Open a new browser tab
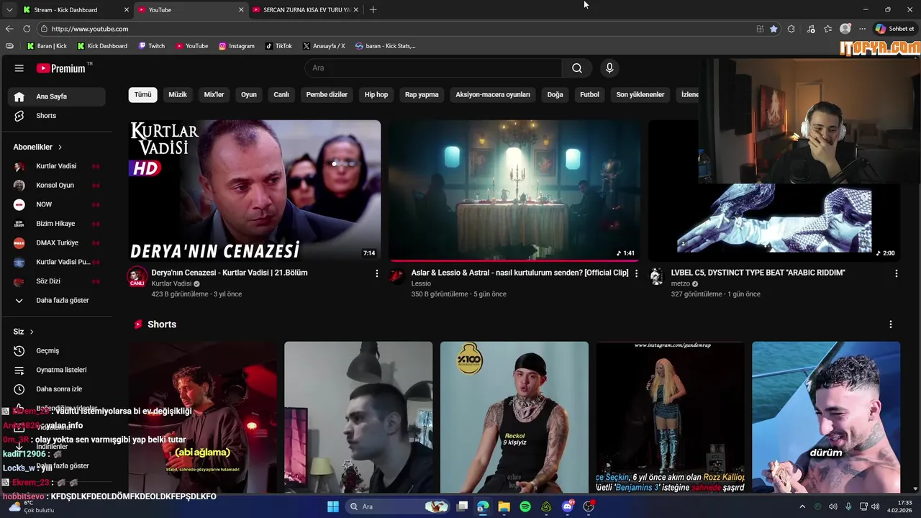 tap(373, 10)
